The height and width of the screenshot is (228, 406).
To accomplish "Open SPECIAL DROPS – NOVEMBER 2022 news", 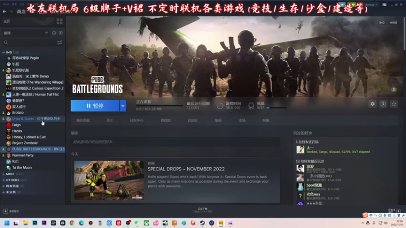I will [x=186, y=169].
